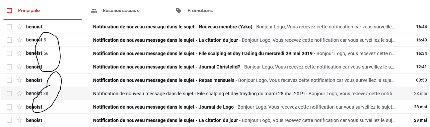
Task: Click the Promotions tag icon
Action: pos(179,11)
